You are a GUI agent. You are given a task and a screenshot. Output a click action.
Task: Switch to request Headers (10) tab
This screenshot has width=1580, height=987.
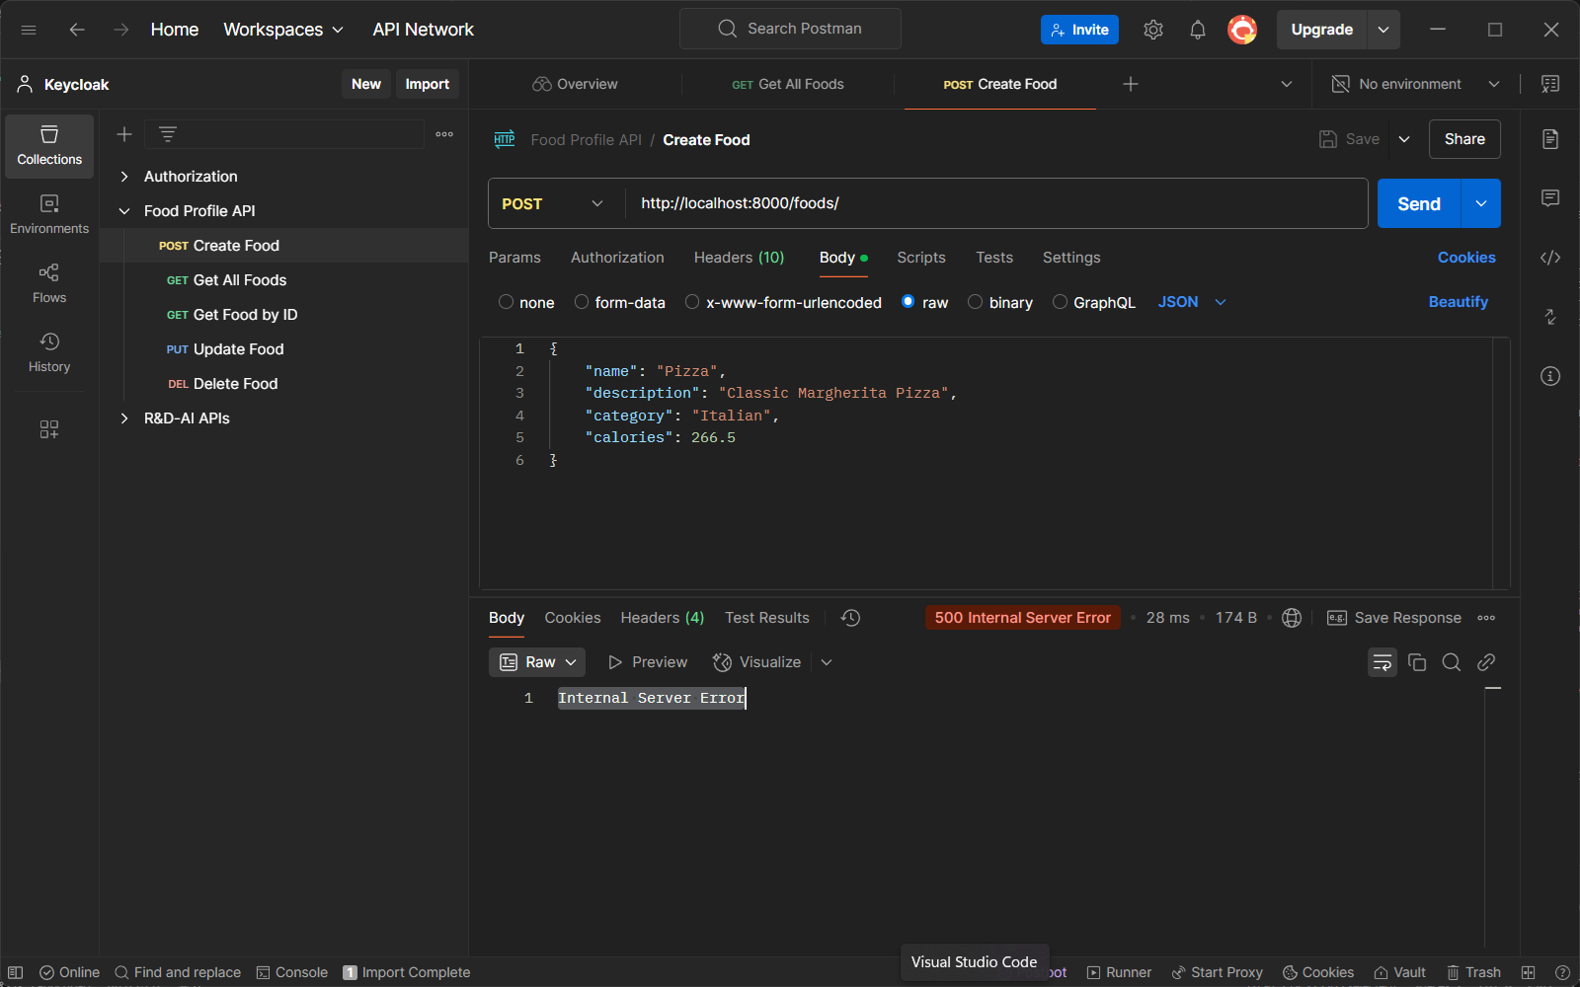point(739,258)
